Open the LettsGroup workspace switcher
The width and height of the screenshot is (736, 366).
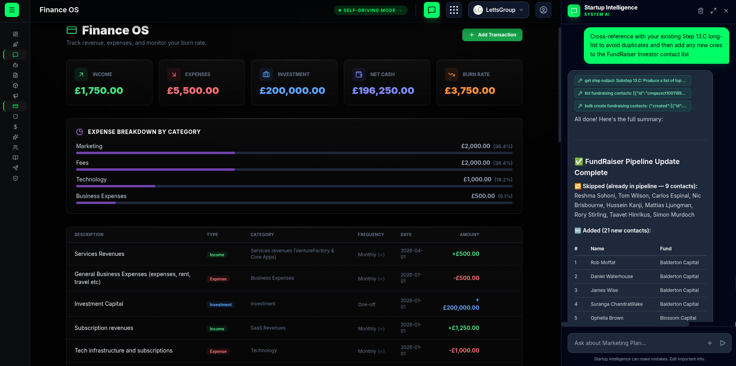point(499,10)
